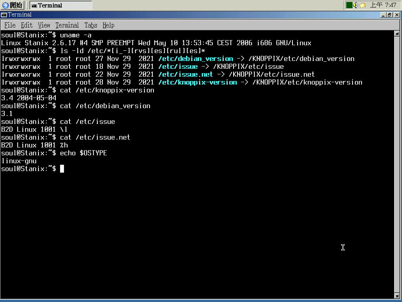The image size is (402, 302).
Task: Click the 'echo $OSTYPE' command text
Action: tap(83, 153)
